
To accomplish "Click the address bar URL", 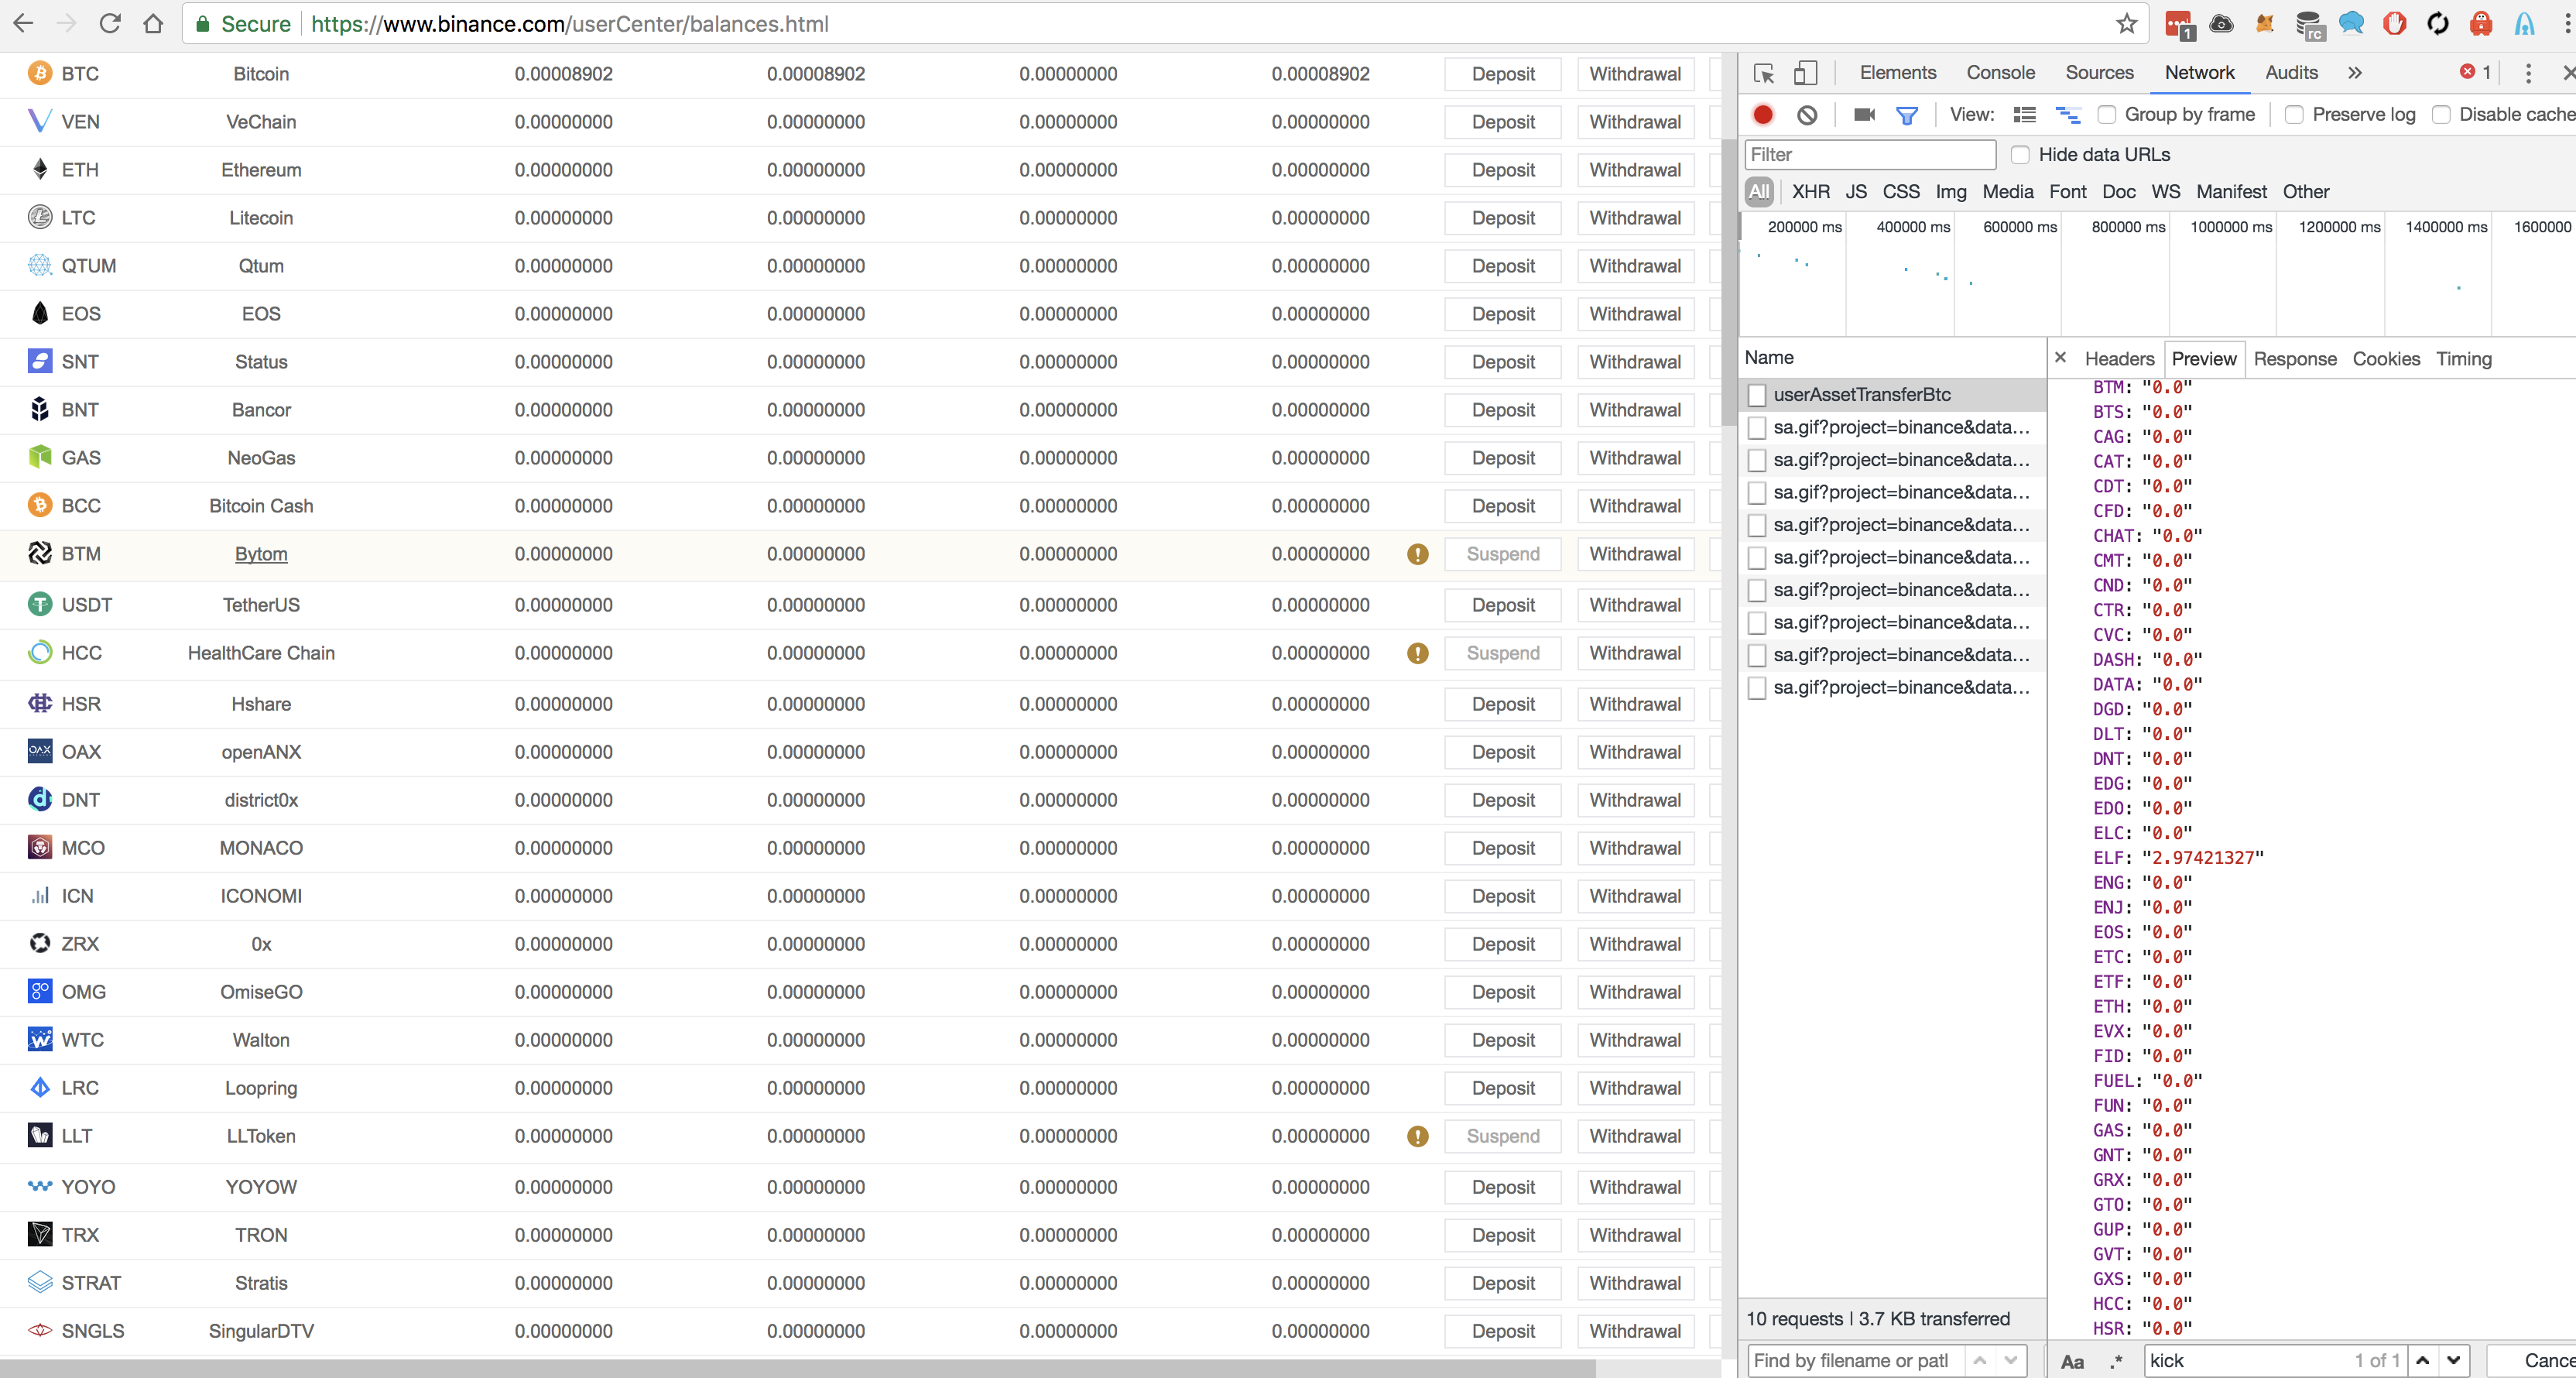I will tap(569, 24).
